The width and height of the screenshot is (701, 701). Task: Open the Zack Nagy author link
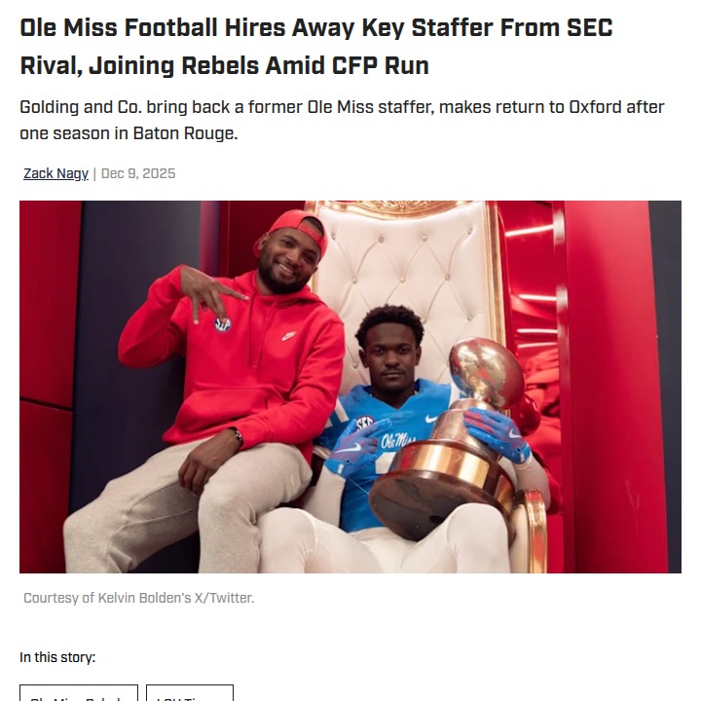coord(55,173)
